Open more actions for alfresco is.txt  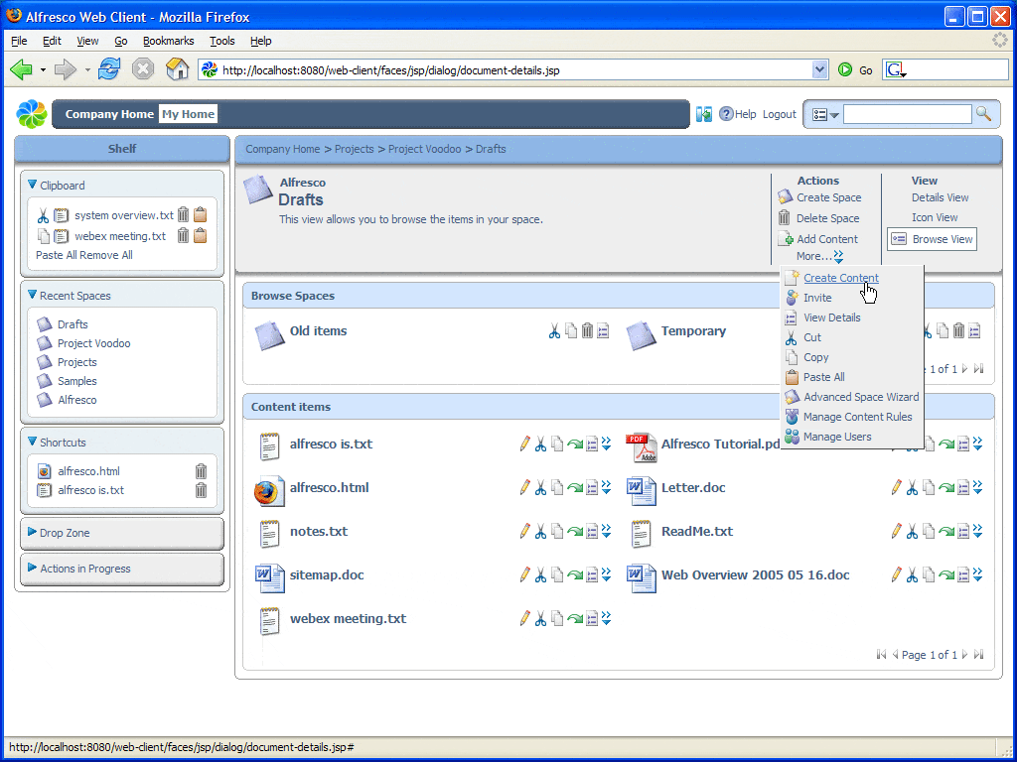(607, 444)
